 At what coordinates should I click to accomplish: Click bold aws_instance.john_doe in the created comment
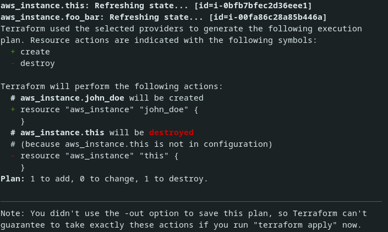72,98
